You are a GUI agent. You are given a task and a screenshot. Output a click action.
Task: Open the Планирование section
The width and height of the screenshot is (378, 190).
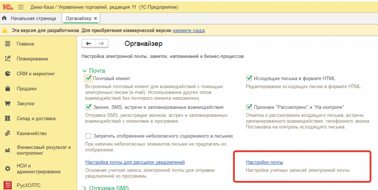pos(32,59)
